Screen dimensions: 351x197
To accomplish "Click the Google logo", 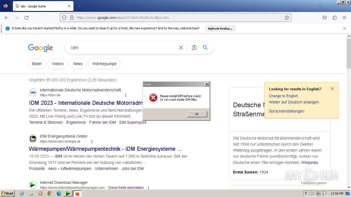I will tap(40, 48).
